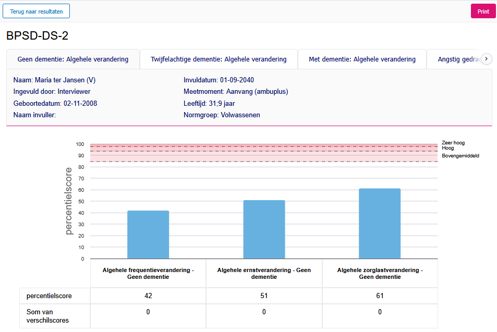Click 'Geboortedatum: 02-11-2008' text

click(x=55, y=103)
